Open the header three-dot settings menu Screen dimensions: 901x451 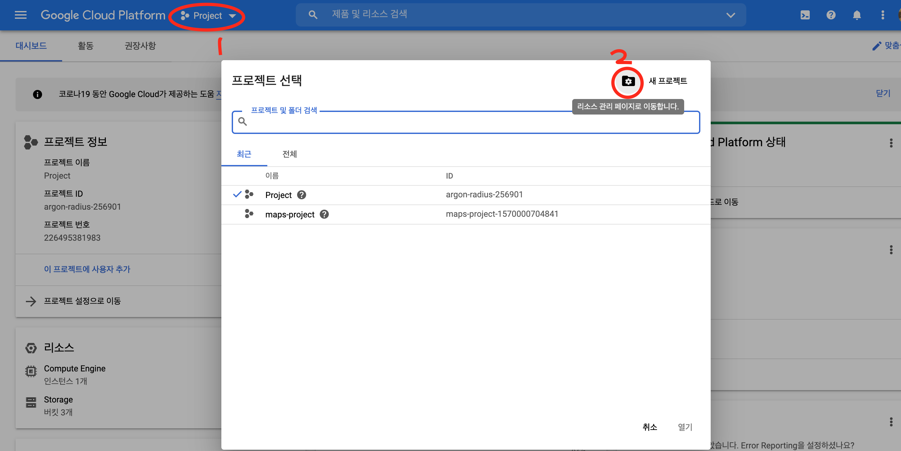click(883, 15)
